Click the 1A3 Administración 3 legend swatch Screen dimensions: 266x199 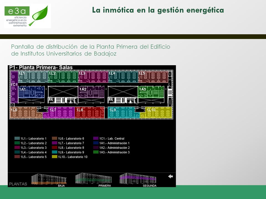click(x=96, y=152)
